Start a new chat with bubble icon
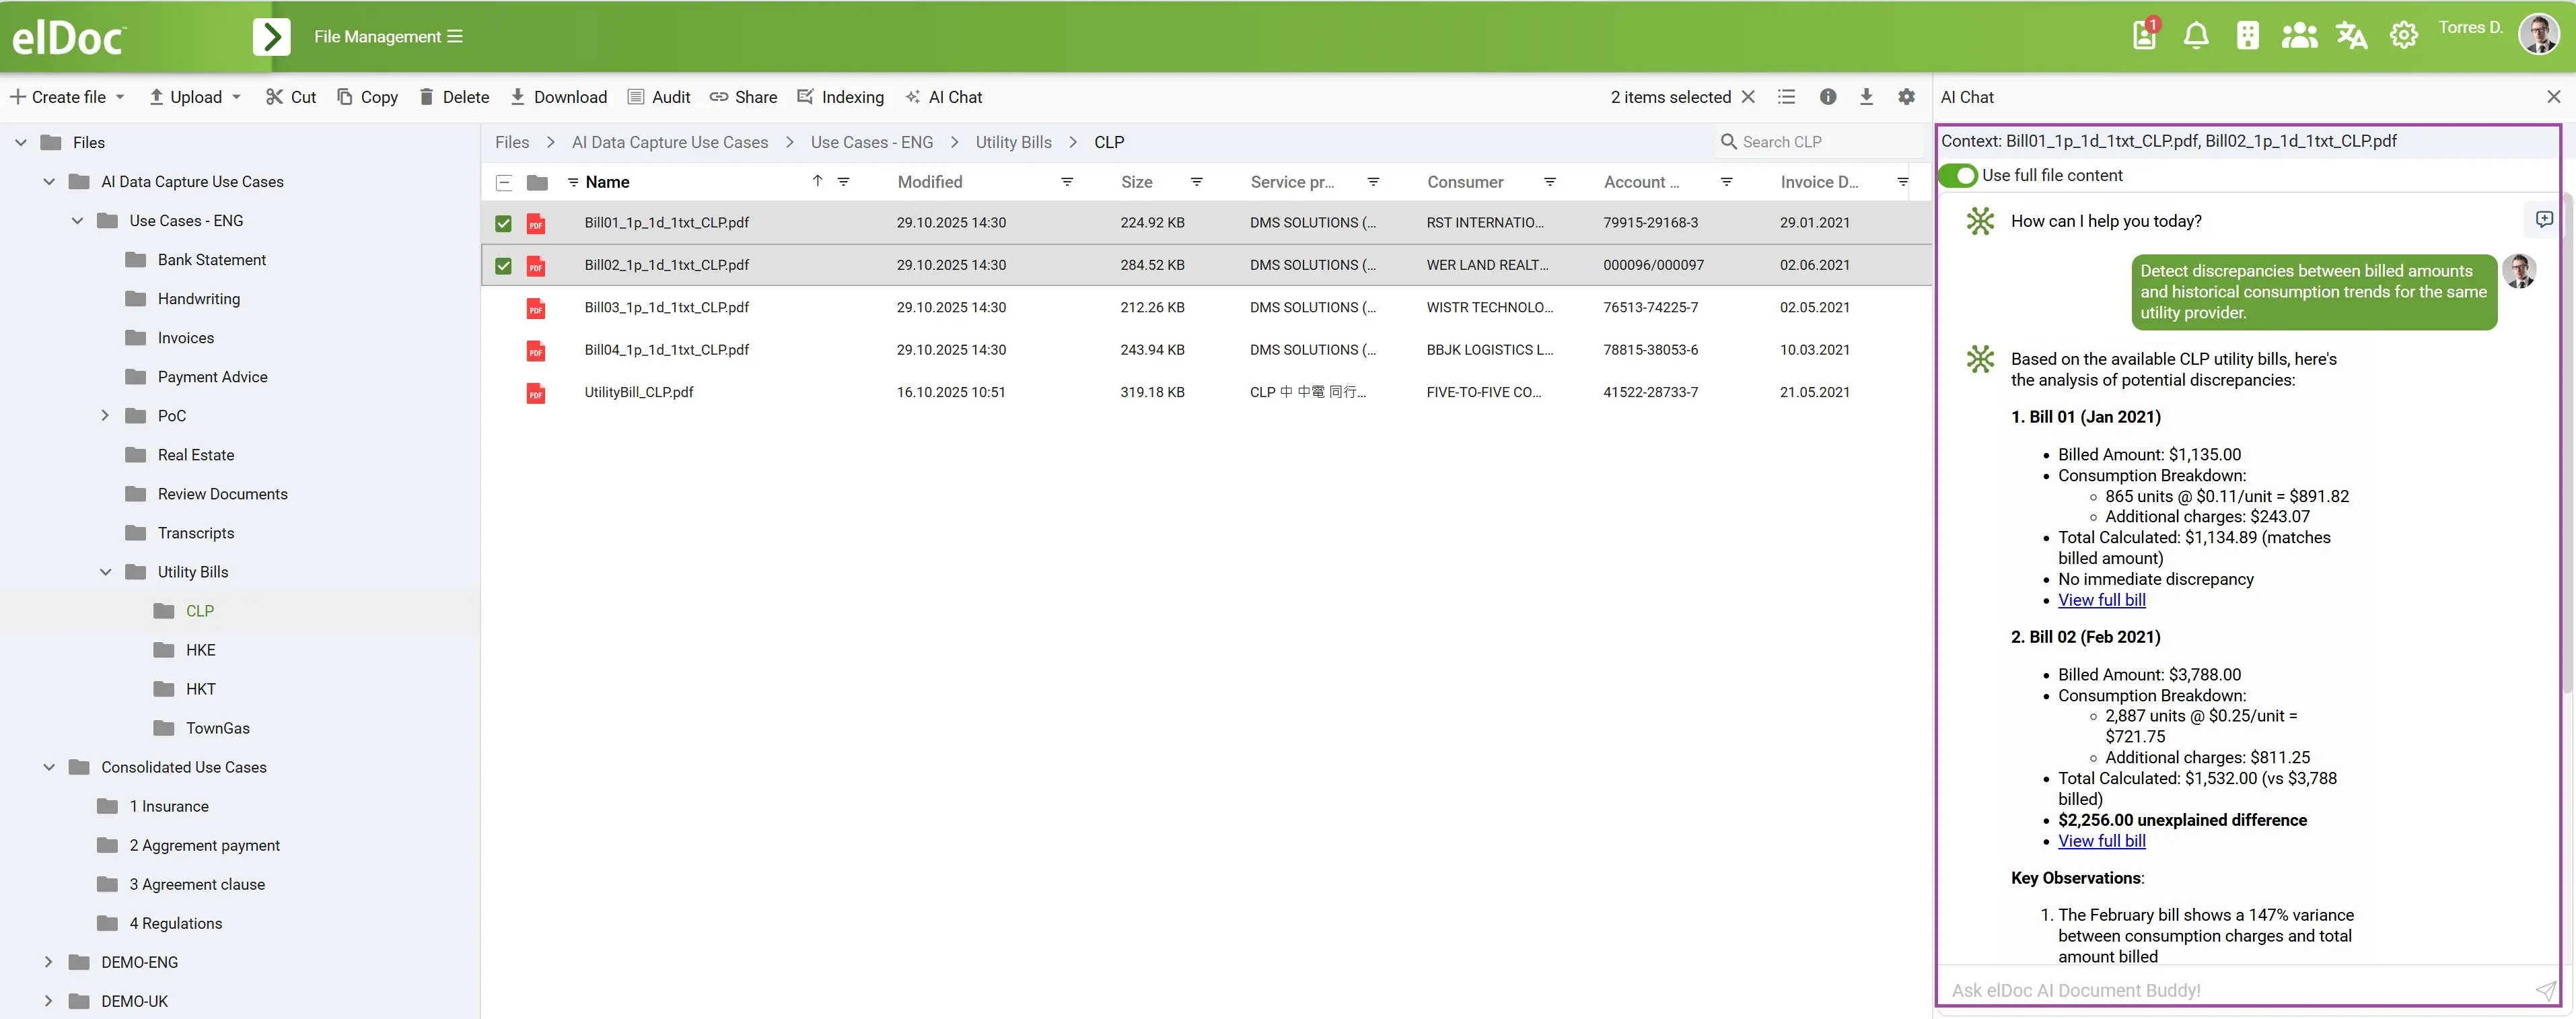Screen dimensions: 2576x1019 (x=2544, y=219)
